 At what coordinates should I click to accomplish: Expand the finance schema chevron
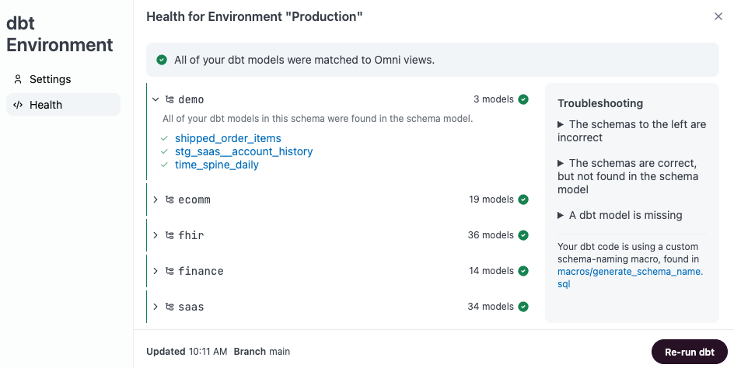[156, 271]
